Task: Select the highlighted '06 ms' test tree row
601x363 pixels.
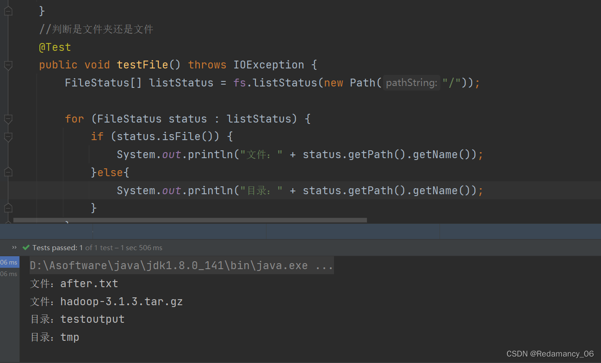Action: 9,262
